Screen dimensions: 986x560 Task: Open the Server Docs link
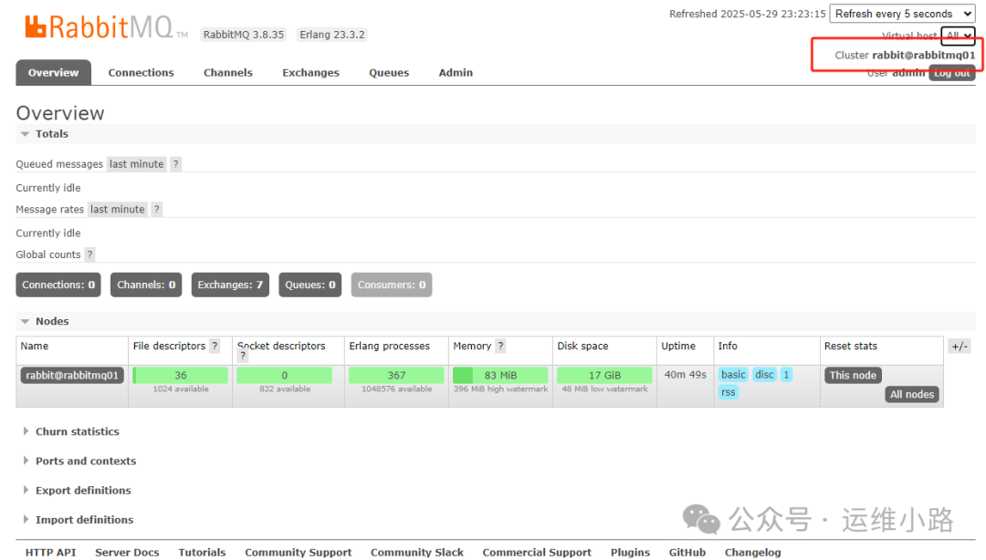tap(127, 553)
